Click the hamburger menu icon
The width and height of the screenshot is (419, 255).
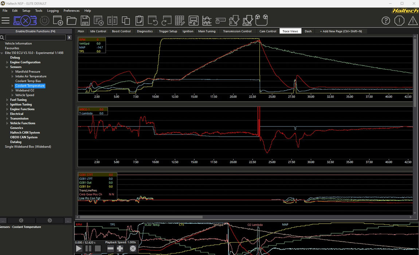(x=6, y=20)
